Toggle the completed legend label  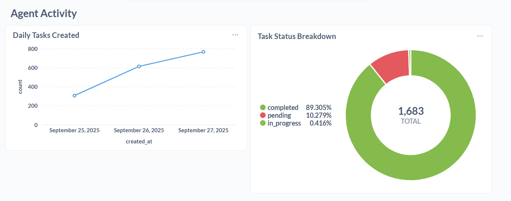[x=283, y=108]
